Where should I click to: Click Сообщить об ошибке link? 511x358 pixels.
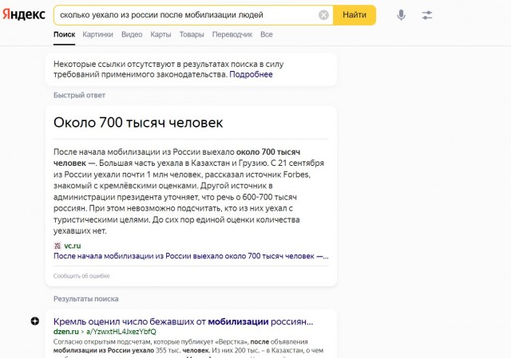pos(81,276)
